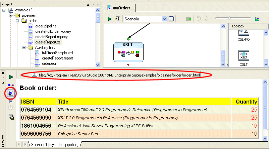The width and height of the screenshot is (269, 149).
Task: Run the pipeline with the green play button
Action: (x=110, y=19)
